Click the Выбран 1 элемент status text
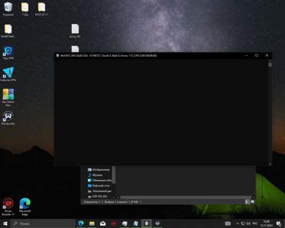 [x=121, y=202]
